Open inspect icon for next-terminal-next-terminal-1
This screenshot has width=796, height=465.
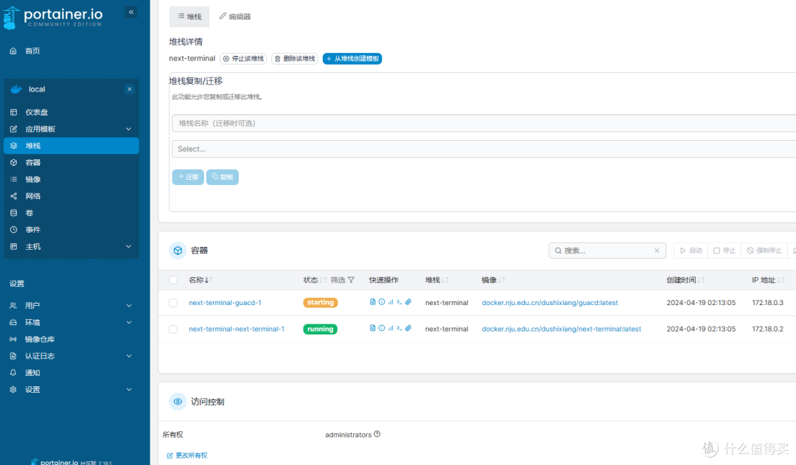click(382, 329)
